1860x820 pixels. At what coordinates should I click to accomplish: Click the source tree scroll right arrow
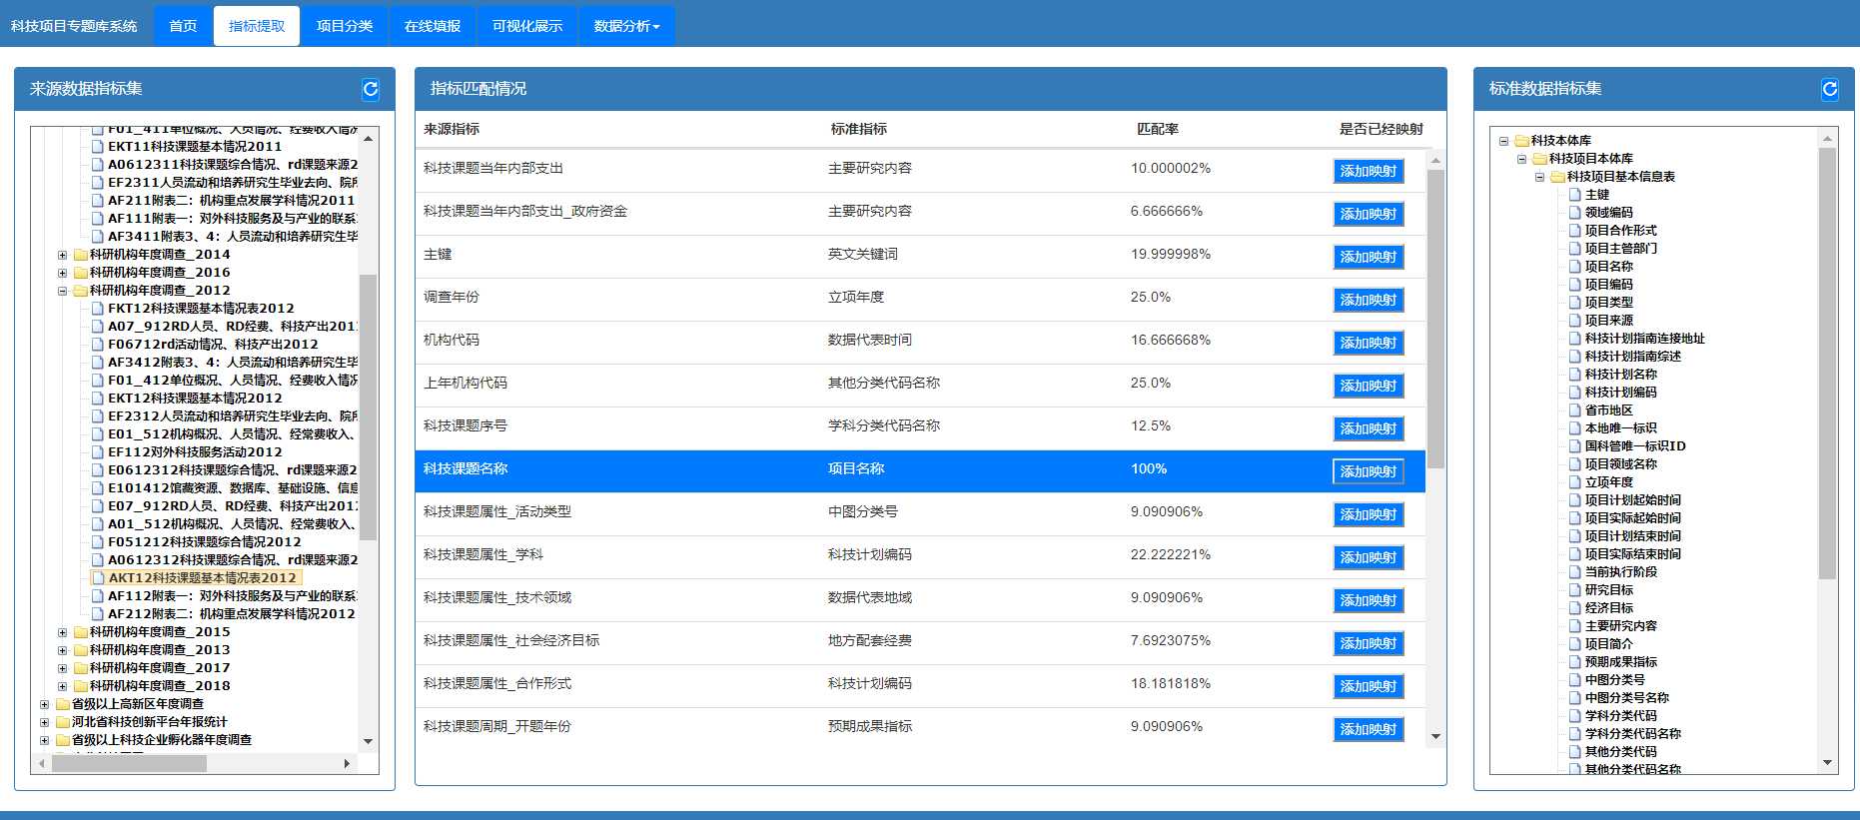(x=347, y=764)
